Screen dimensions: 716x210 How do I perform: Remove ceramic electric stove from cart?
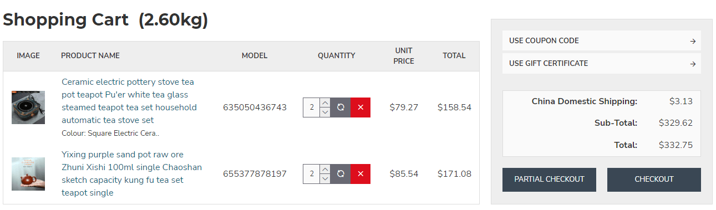coord(360,107)
